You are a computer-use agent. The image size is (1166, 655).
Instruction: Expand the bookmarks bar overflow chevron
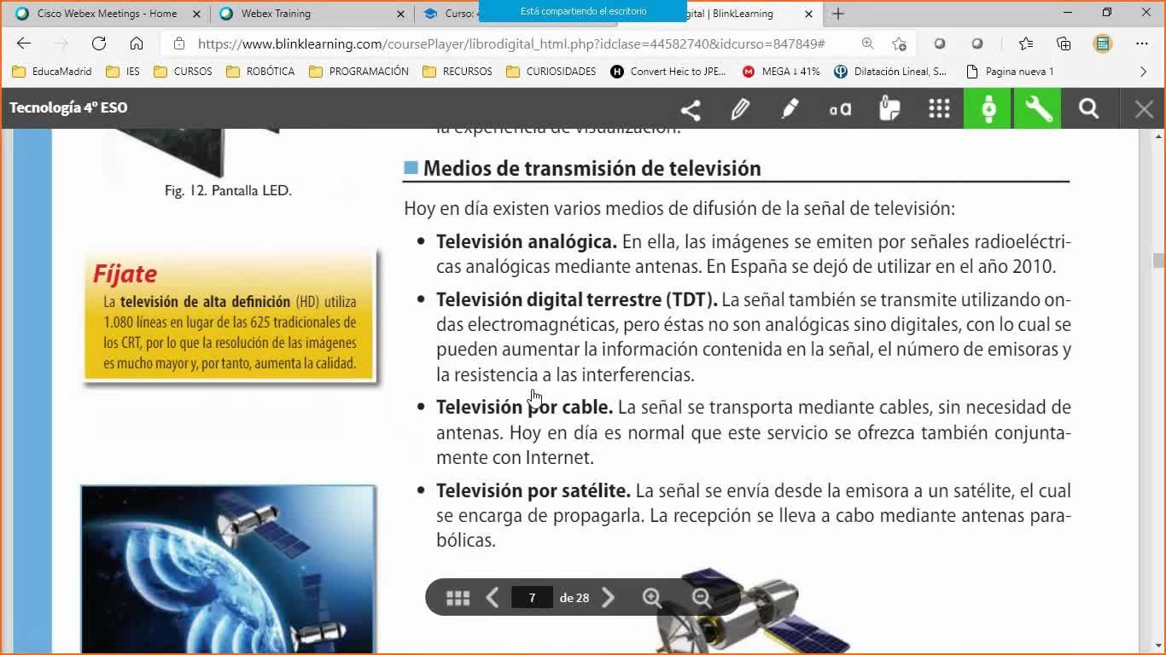tap(1143, 72)
